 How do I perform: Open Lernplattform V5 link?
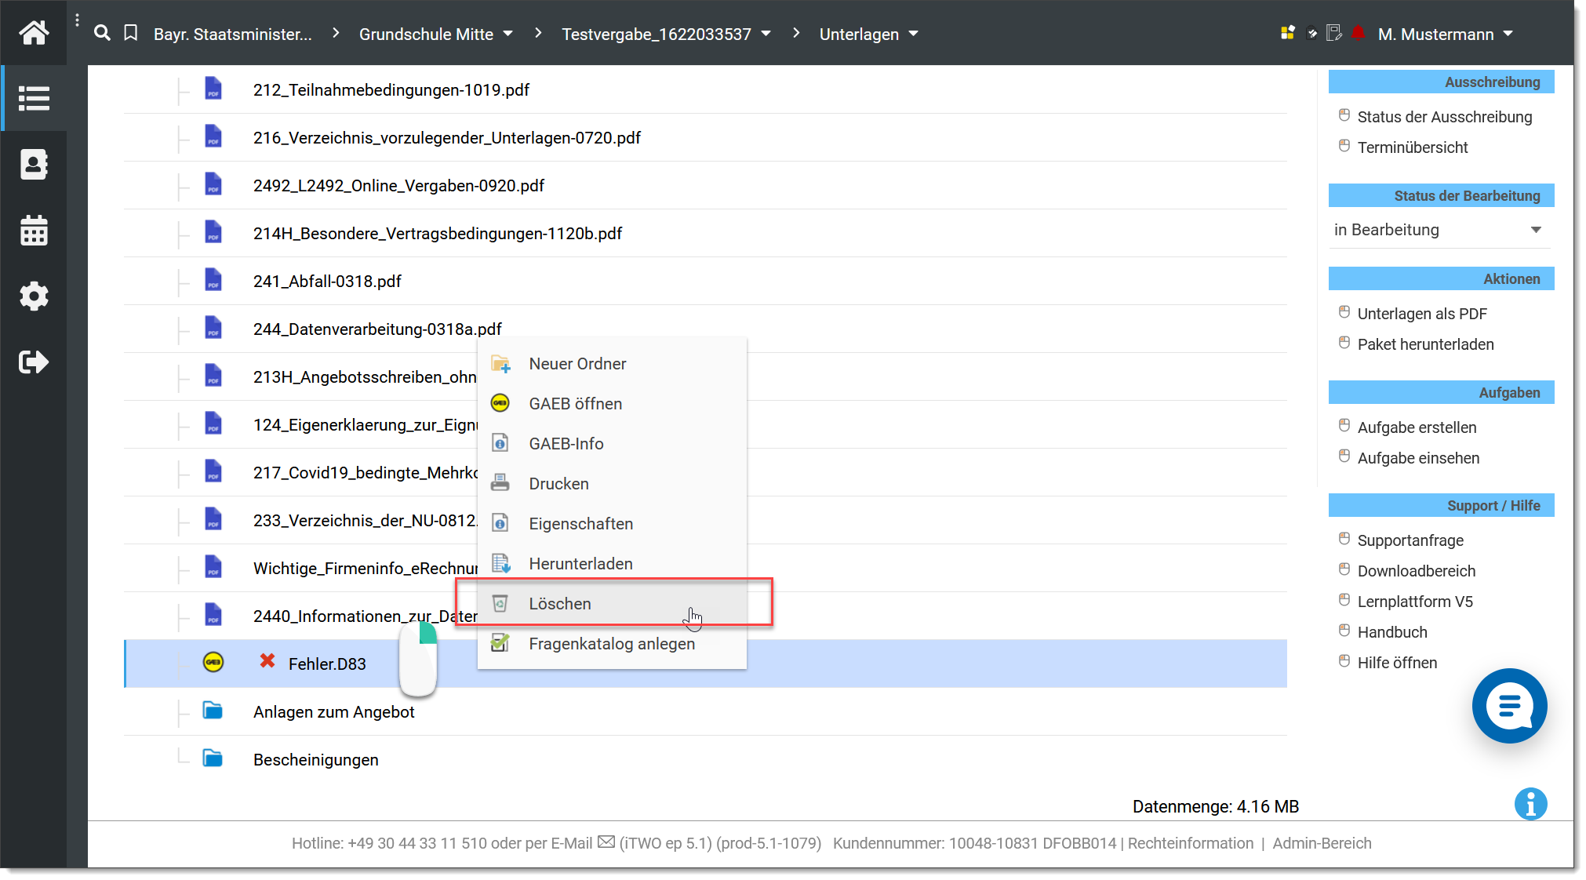tap(1415, 602)
